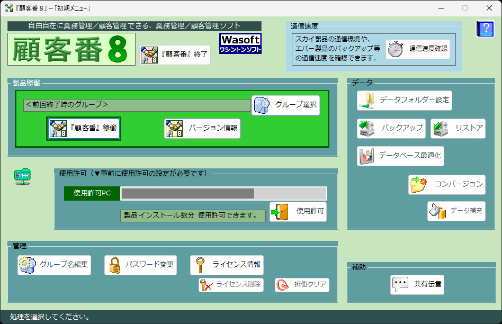The width and height of the screenshot is (502, 324).
Task: Click the ライセンス削除 license delete button
Action: [231, 285]
